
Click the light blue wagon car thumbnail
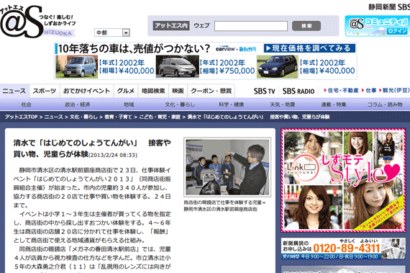tap(77, 66)
